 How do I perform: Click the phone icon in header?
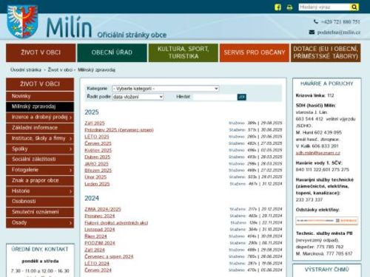[x=316, y=21]
